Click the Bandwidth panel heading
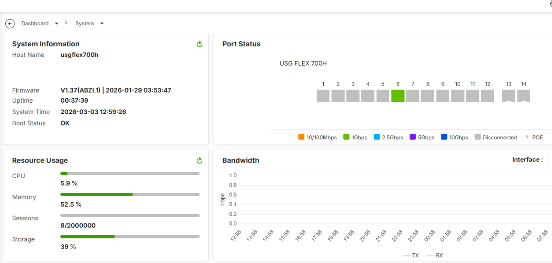Image resolution: width=552 pixels, height=263 pixels. (x=241, y=160)
